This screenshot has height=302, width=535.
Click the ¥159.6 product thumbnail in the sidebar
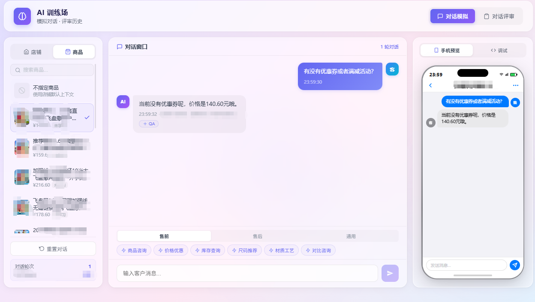pos(21,148)
